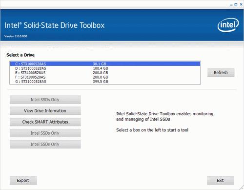Click the Select a Drive heading
244x190 pixels.
(20, 55)
